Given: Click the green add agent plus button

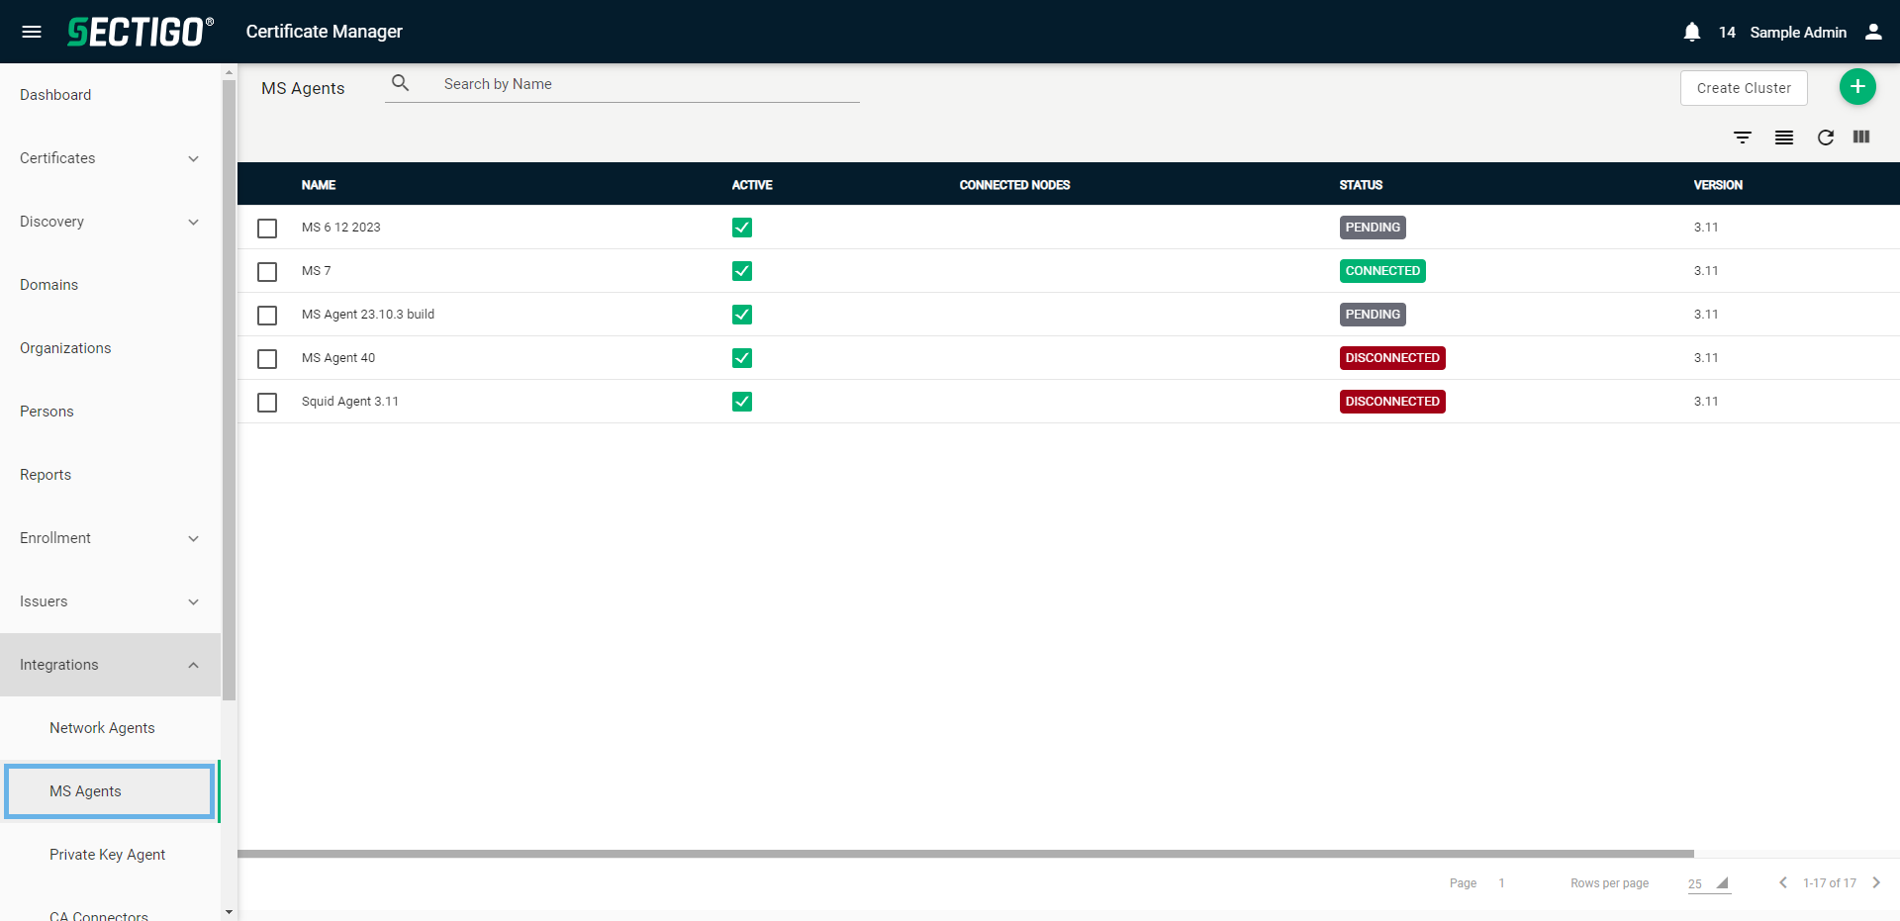Looking at the screenshot, I should tap(1857, 87).
